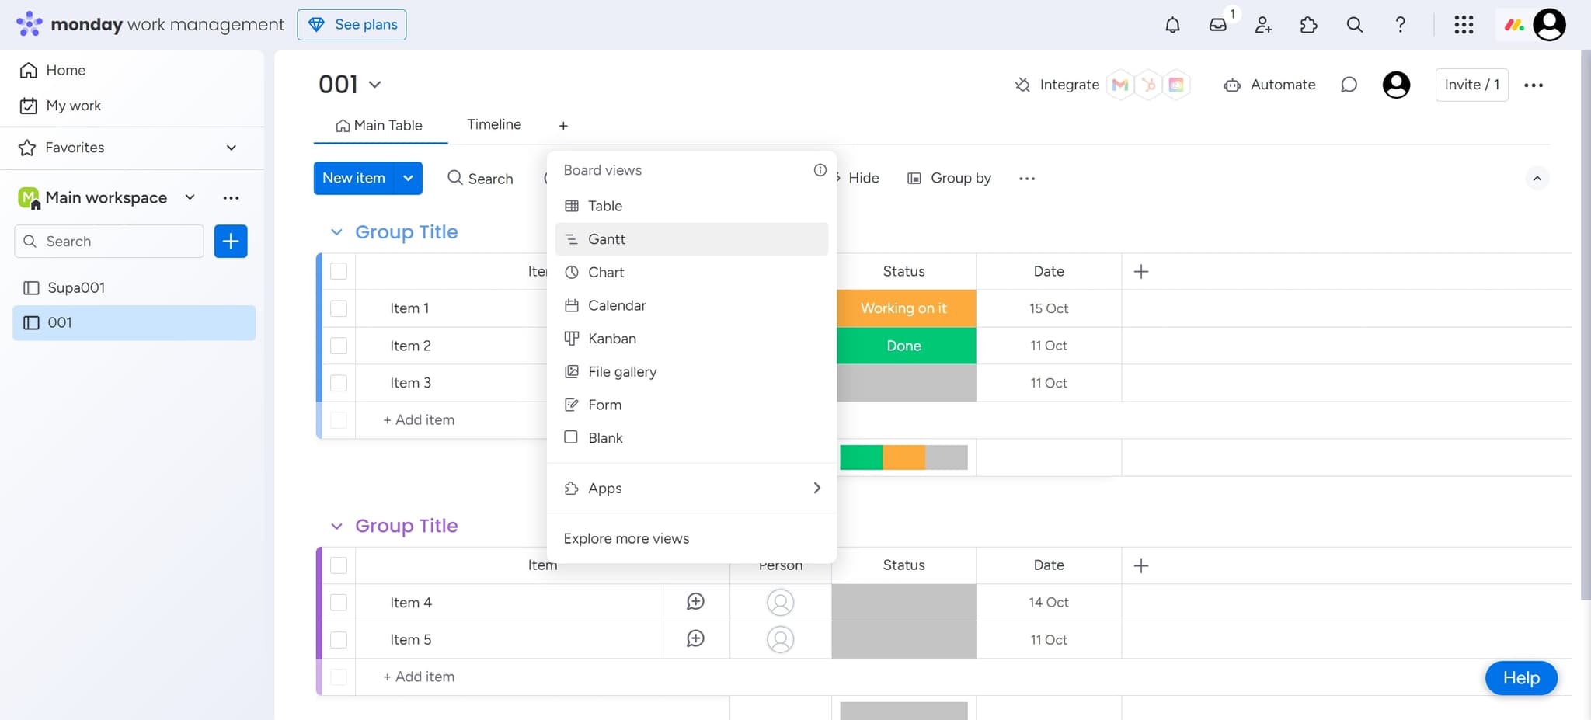Image resolution: width=1591 pixels, height=720 pixels.
Task: Select the Item 4 checkbox
Action: 339,602
